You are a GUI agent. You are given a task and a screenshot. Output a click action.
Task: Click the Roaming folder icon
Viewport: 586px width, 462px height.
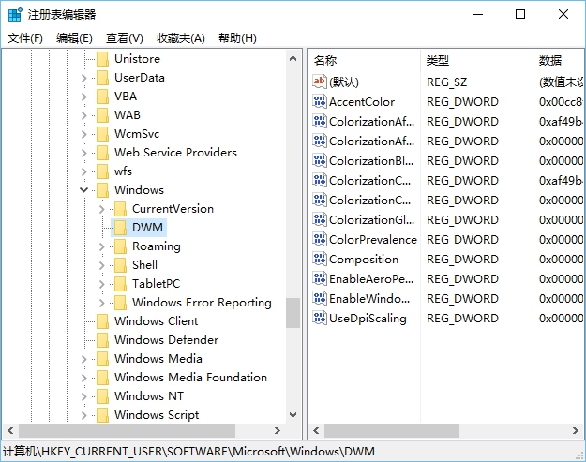point(120,246)
